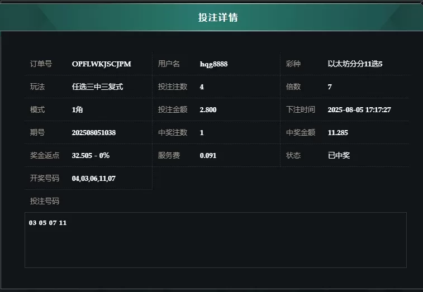Click the 投注号码 label

pos(45,201)
